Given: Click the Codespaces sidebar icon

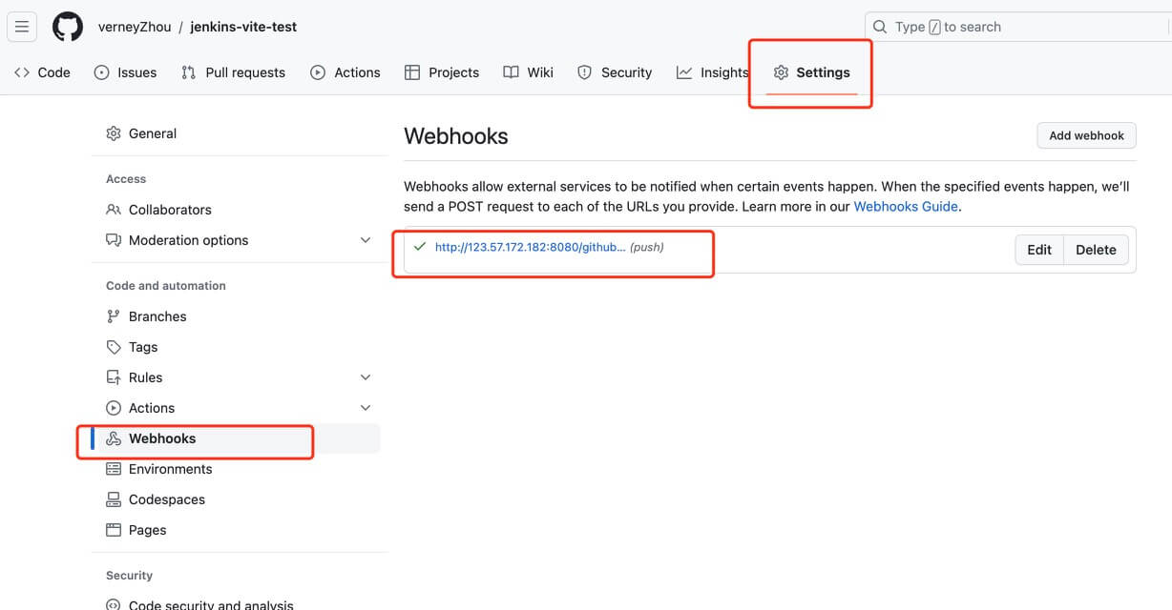Looking at the screenshot, I should pos(114,499).
